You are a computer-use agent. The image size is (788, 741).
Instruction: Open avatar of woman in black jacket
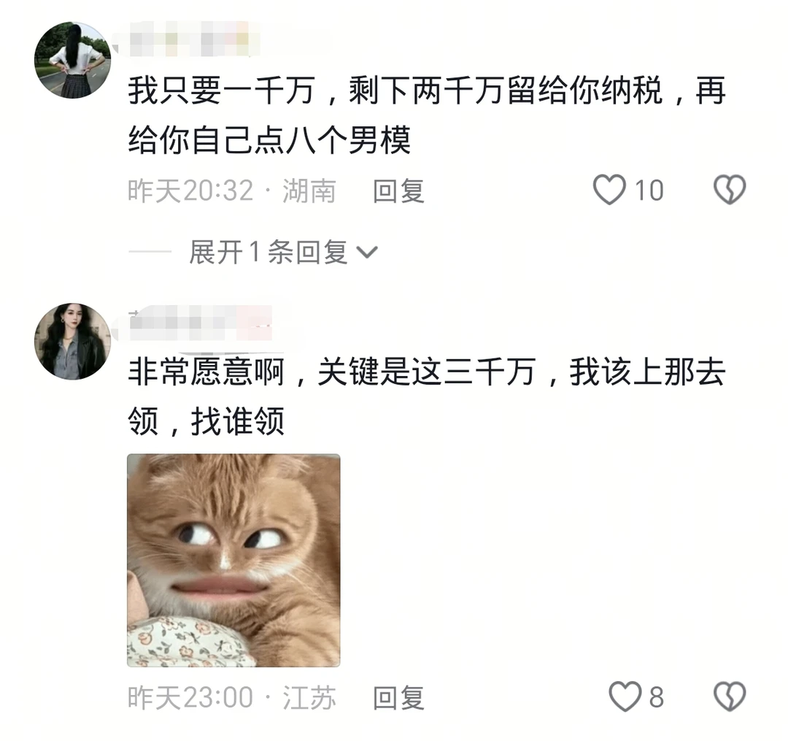tap(72, 342)
